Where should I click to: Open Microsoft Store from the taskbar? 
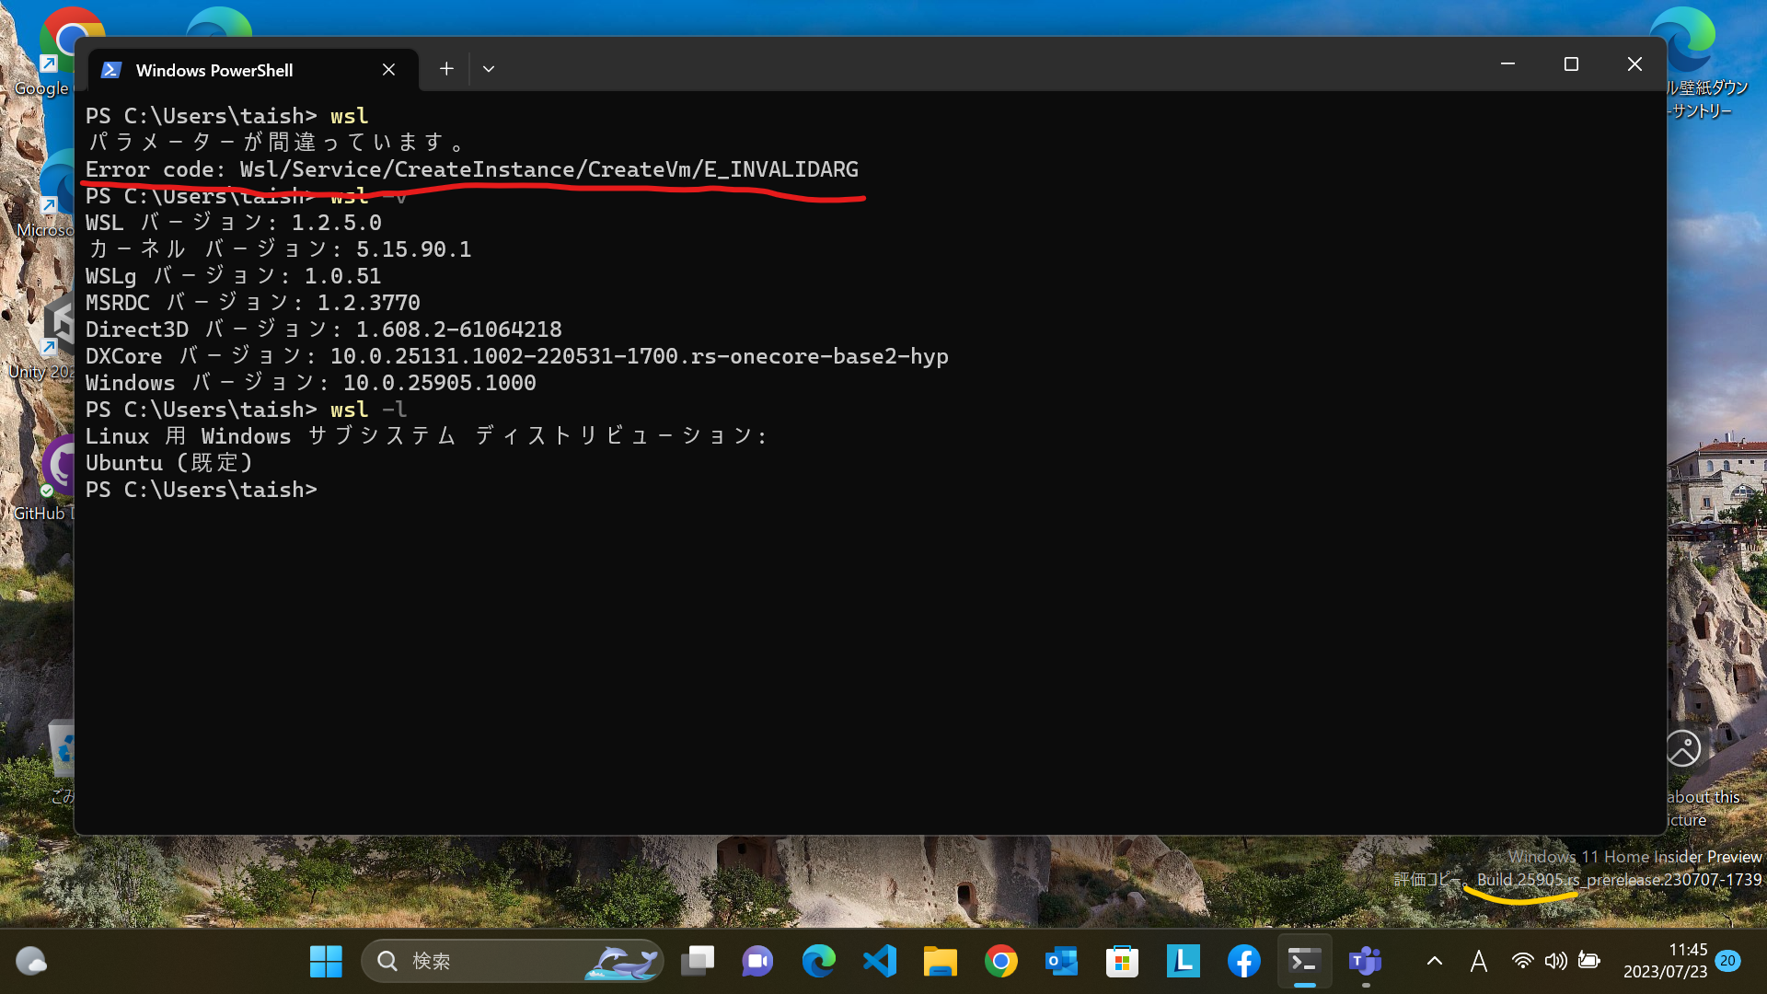point(1122,961)
